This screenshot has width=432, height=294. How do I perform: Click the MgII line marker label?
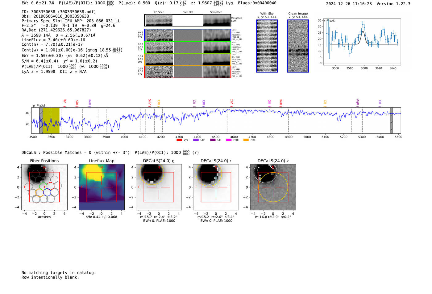(x=358, y=101)
